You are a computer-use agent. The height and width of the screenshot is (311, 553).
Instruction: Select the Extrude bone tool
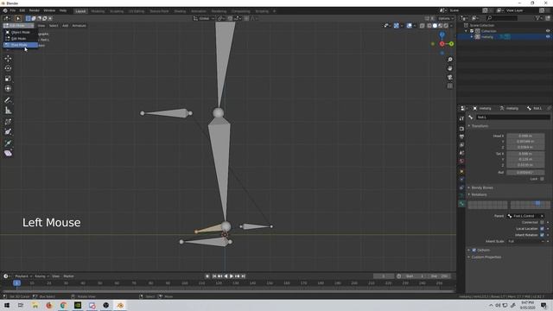[8, 143]
